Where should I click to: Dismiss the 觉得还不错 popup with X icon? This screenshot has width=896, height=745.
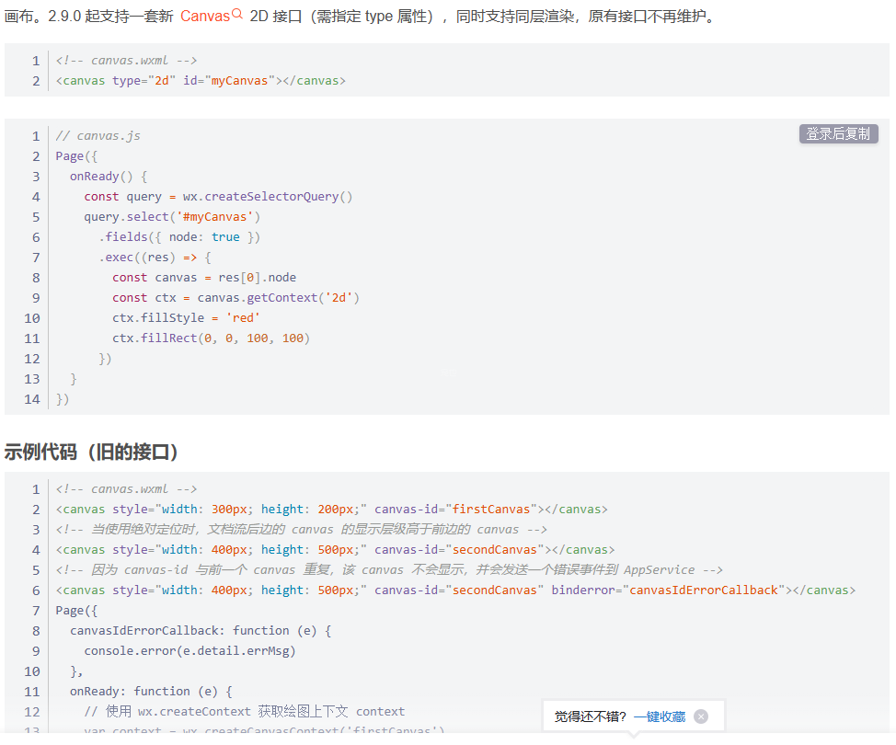701,716
